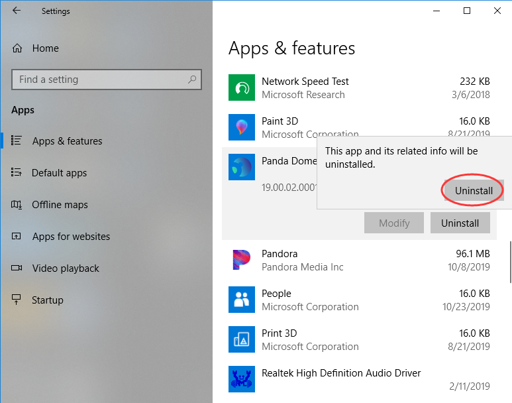512x403 pixels.
Task: Select the Pandora entry name
Action: click(x=280, y=254)
